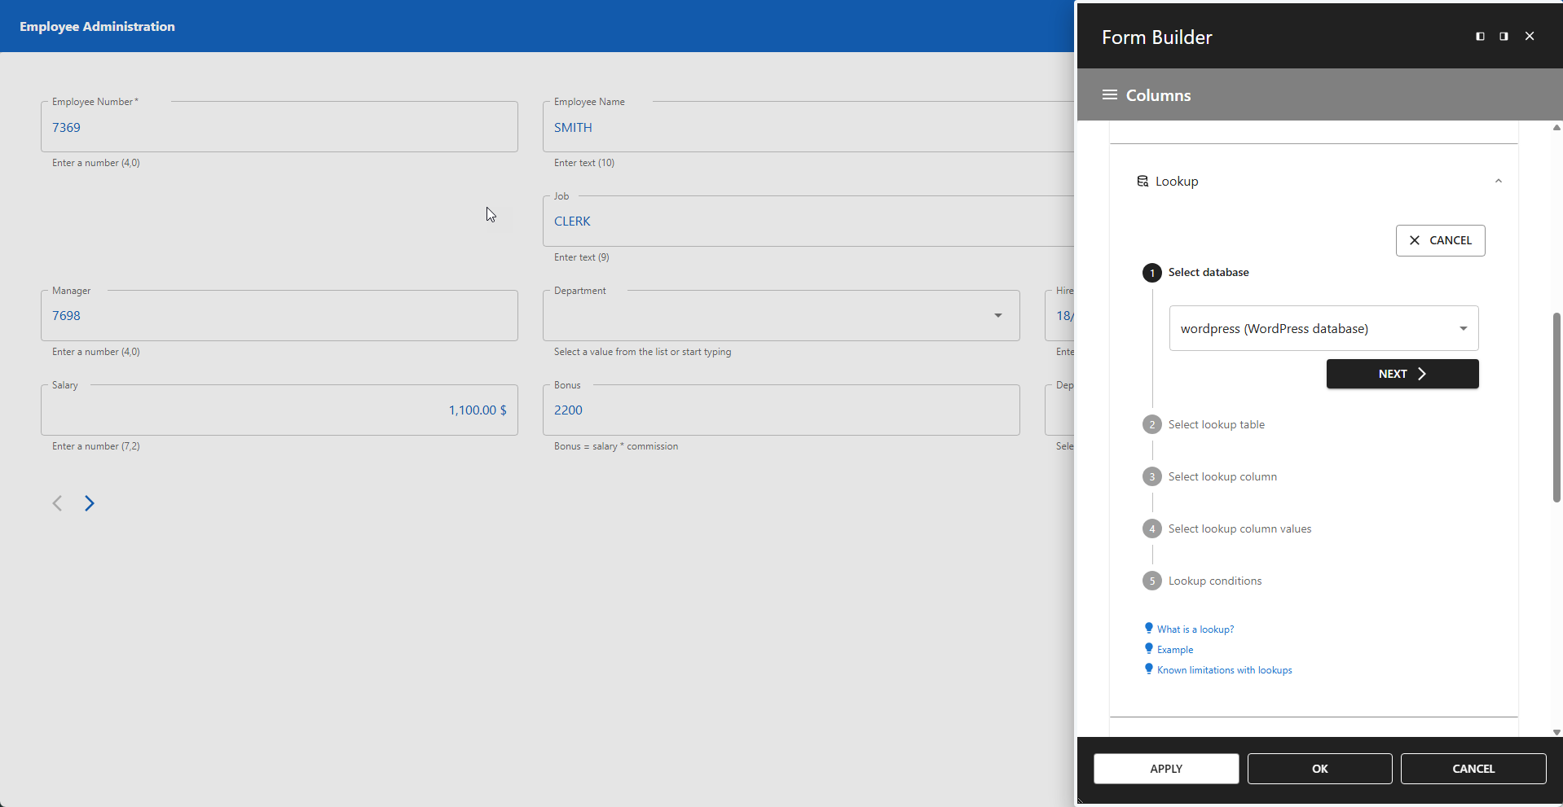
Task: Open the Example link
Action: pyautogui.click(x=1175, y=649)
